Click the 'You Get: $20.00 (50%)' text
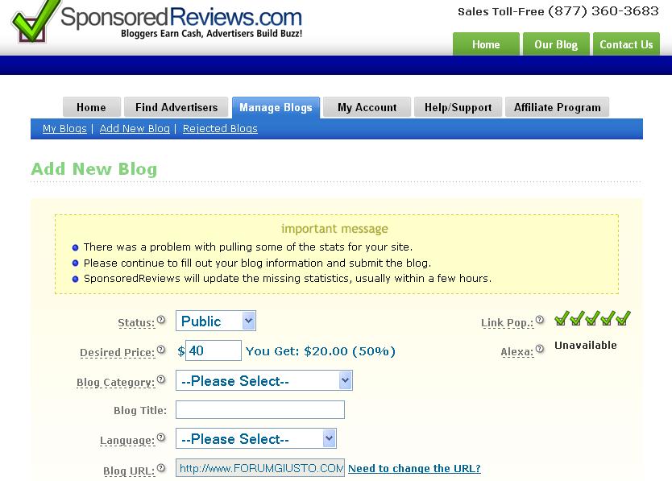The image size is (672, 481). 320,351
